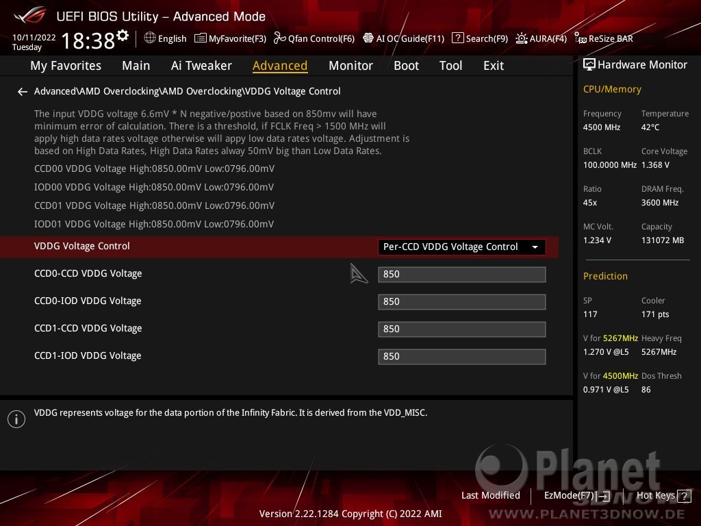701x526 pixels.
Task: Click the 45x Ratio value
Action: point(589,203)
